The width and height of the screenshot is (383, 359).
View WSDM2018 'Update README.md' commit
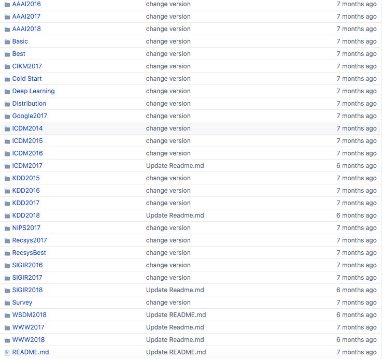point(176,315)
